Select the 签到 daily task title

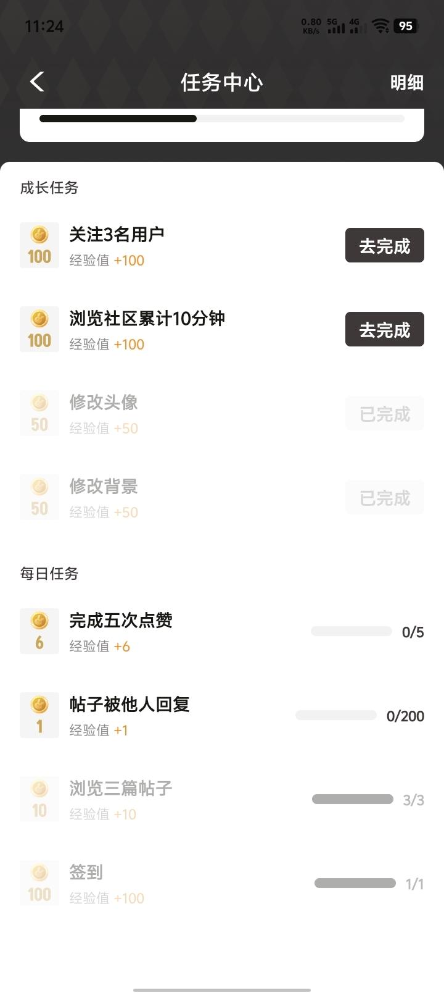coord(86,872)
